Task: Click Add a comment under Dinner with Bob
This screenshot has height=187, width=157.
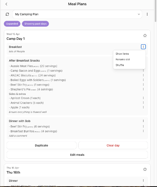Action: (18, 136)
